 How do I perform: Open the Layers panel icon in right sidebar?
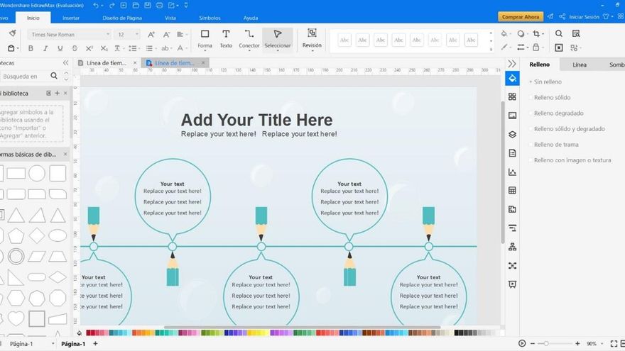coord(512,134)
